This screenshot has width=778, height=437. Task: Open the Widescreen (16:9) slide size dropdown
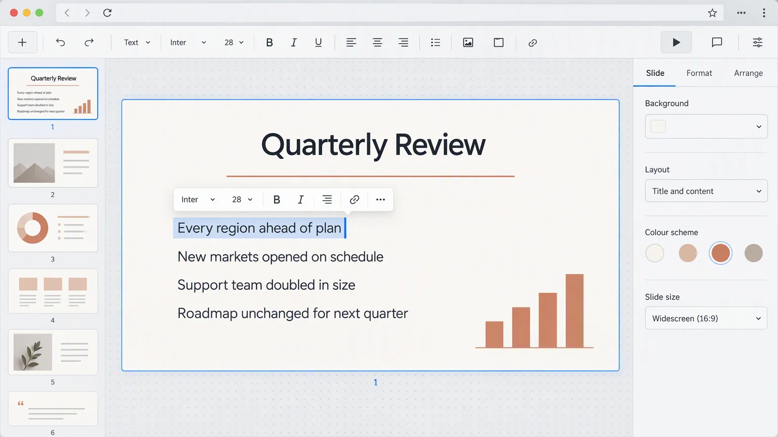[706, 319]
